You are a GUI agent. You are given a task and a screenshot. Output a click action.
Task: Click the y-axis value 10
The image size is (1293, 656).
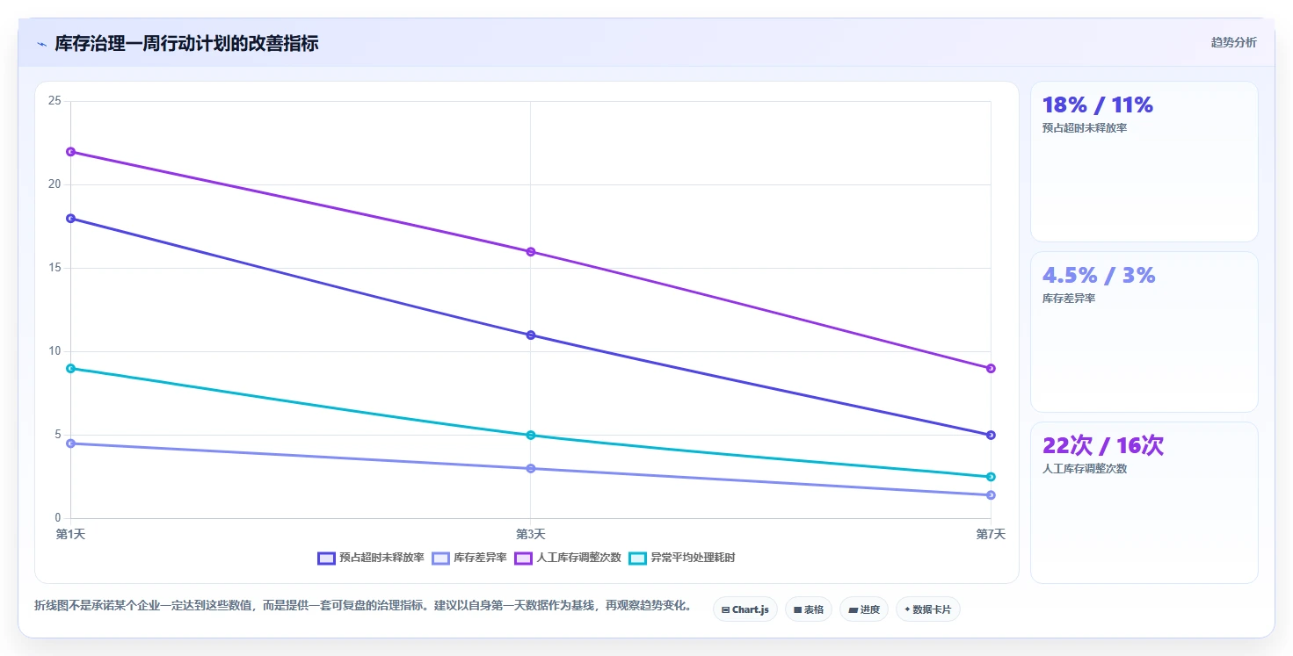[54, 351]
